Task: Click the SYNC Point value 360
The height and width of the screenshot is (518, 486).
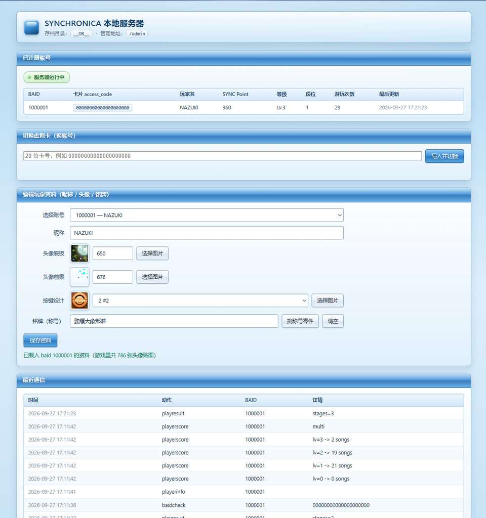Action: [227, 108]
